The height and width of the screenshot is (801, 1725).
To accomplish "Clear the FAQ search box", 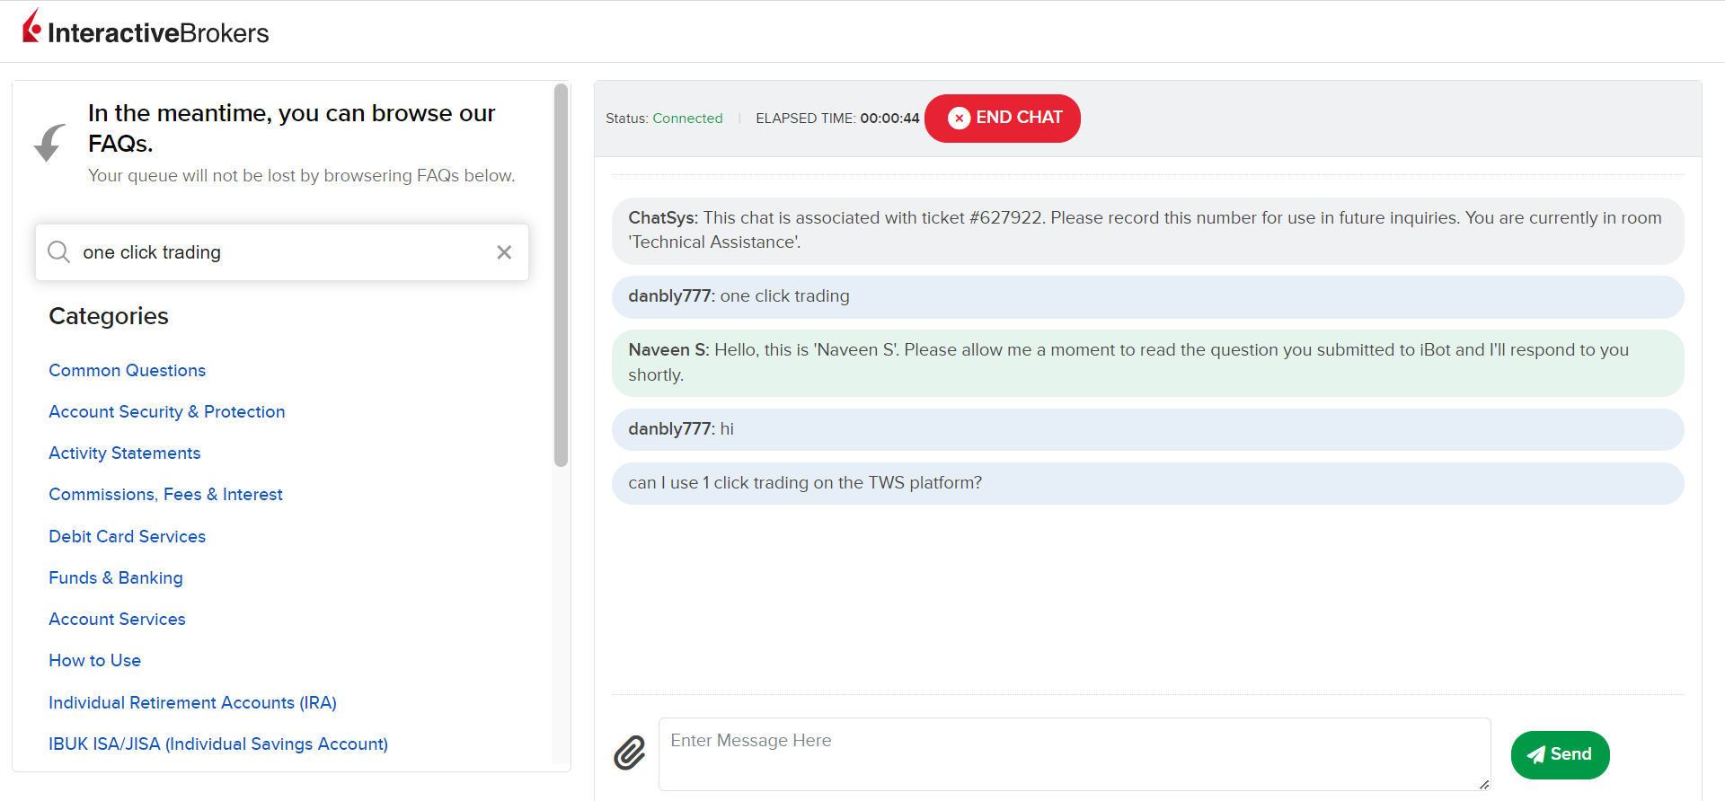I will tap(504, 252).
